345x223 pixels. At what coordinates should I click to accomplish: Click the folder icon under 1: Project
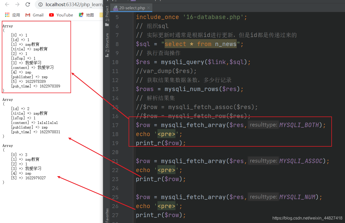tap(107, 24)
